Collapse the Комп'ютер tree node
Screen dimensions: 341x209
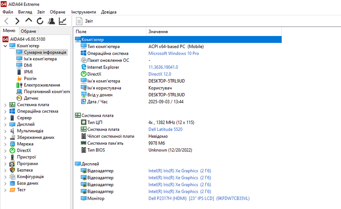pyautogui.click(x=5, y=46)
